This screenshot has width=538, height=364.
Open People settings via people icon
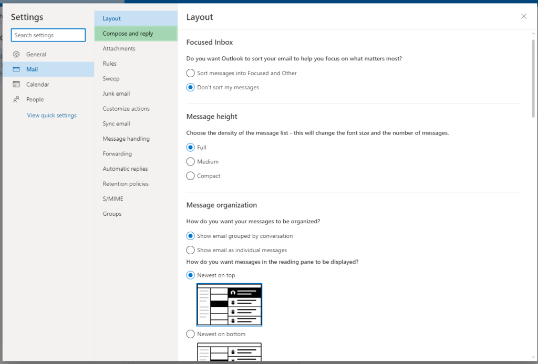[17, 99]
